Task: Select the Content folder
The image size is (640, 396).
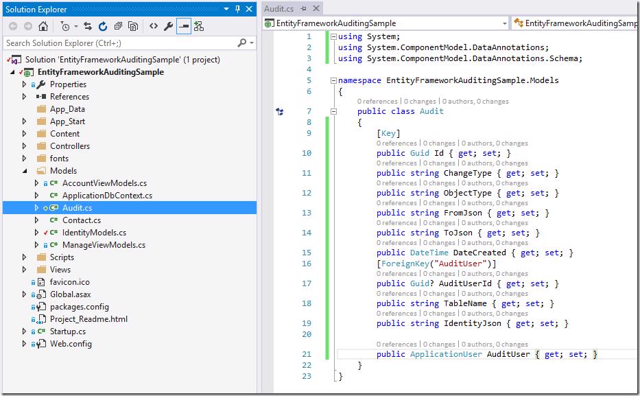Action: [x=64, y=134]
